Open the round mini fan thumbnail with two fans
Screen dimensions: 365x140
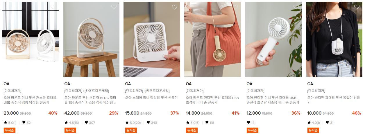coord(30,39)
